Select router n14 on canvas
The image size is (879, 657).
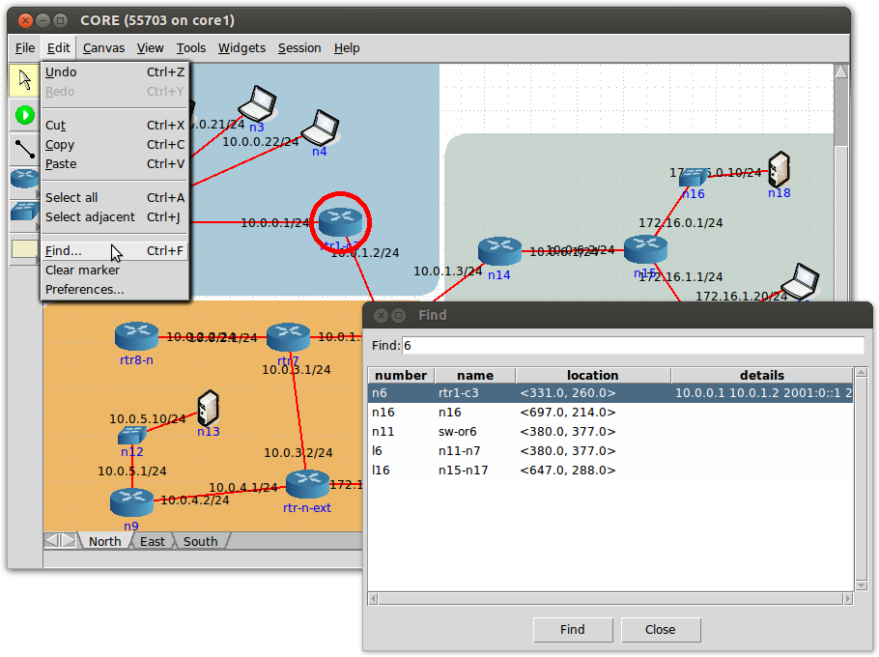[x=499, y=250]
